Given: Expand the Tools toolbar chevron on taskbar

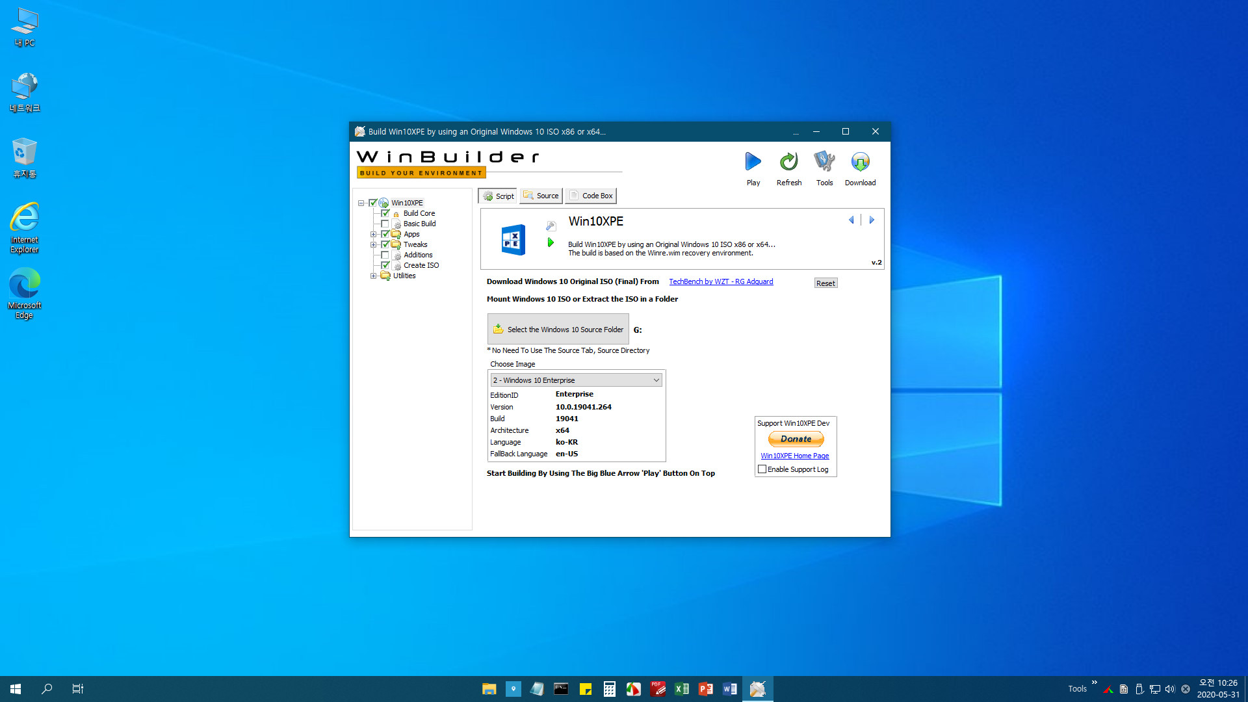Looking at the screenshot, I should pyautogui.click(x=1095, y=682).
